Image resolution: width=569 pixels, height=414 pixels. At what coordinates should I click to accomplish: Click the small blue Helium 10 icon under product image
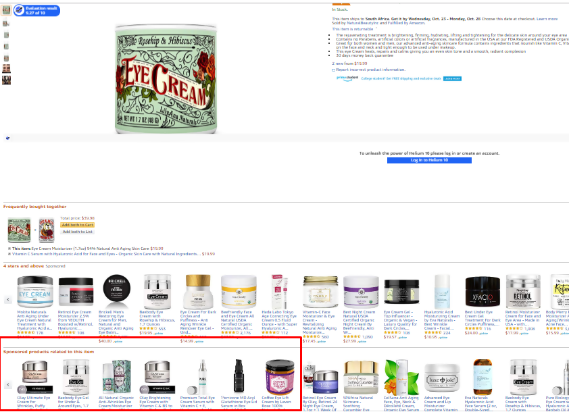click(7, 138)
